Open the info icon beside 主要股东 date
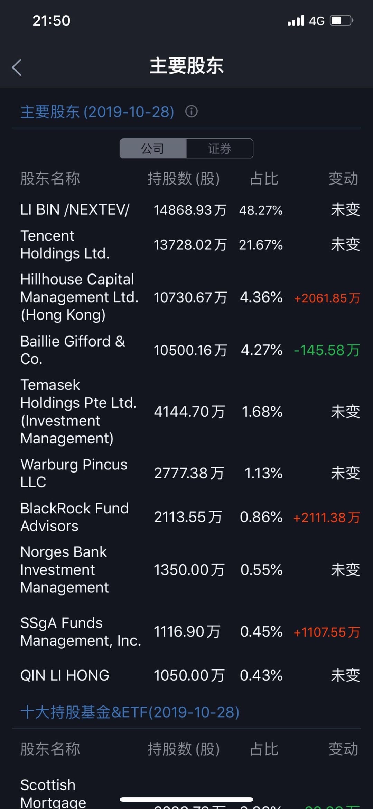The height and width of the screenshot is (809, 373). click(x=191, y=111)
